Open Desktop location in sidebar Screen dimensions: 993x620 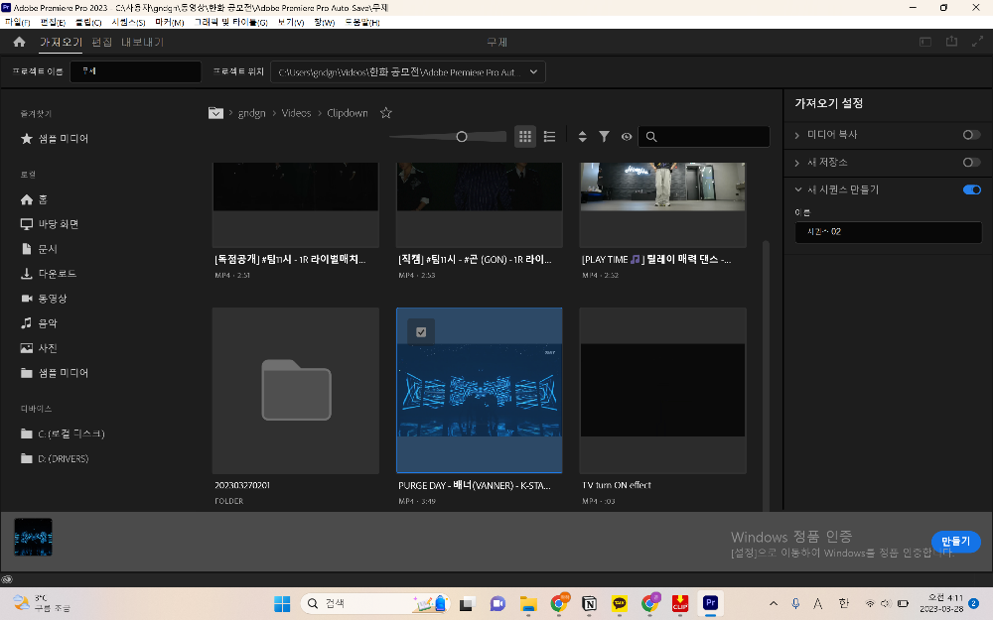(x=50, y=224)
